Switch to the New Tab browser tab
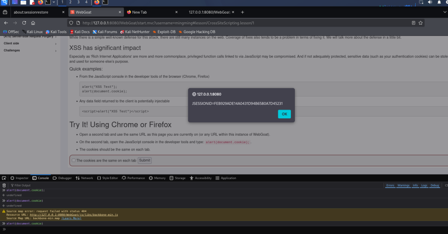448x234 pixels. (x=152, y=12)
